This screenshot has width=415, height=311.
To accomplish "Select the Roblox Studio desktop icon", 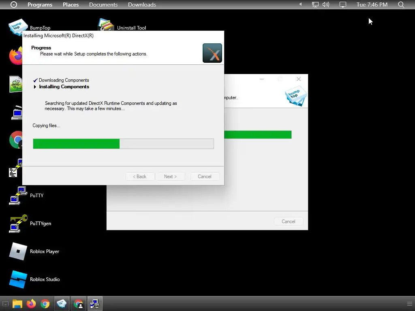I will pos(18,279).
